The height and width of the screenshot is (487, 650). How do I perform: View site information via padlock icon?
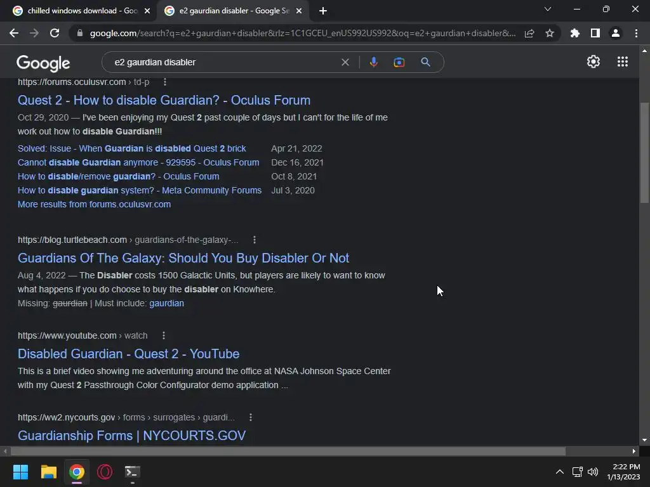(x=79, y=33)
